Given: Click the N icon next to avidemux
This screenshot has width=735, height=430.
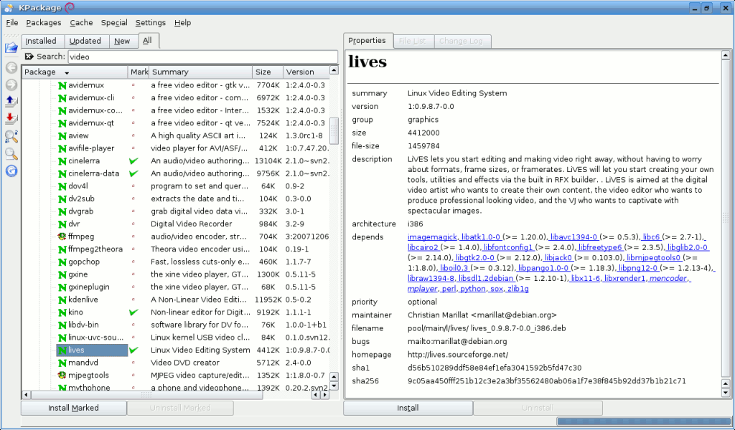Looking at the screenshot, I should pyautogui.click(x=62, y=85).
